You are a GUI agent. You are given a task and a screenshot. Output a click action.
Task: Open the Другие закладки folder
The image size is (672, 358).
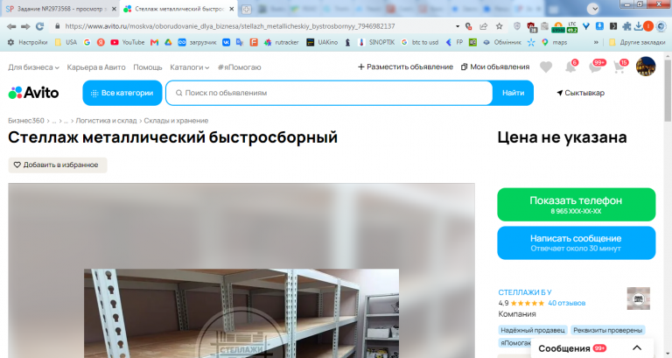tap(637, 42)
